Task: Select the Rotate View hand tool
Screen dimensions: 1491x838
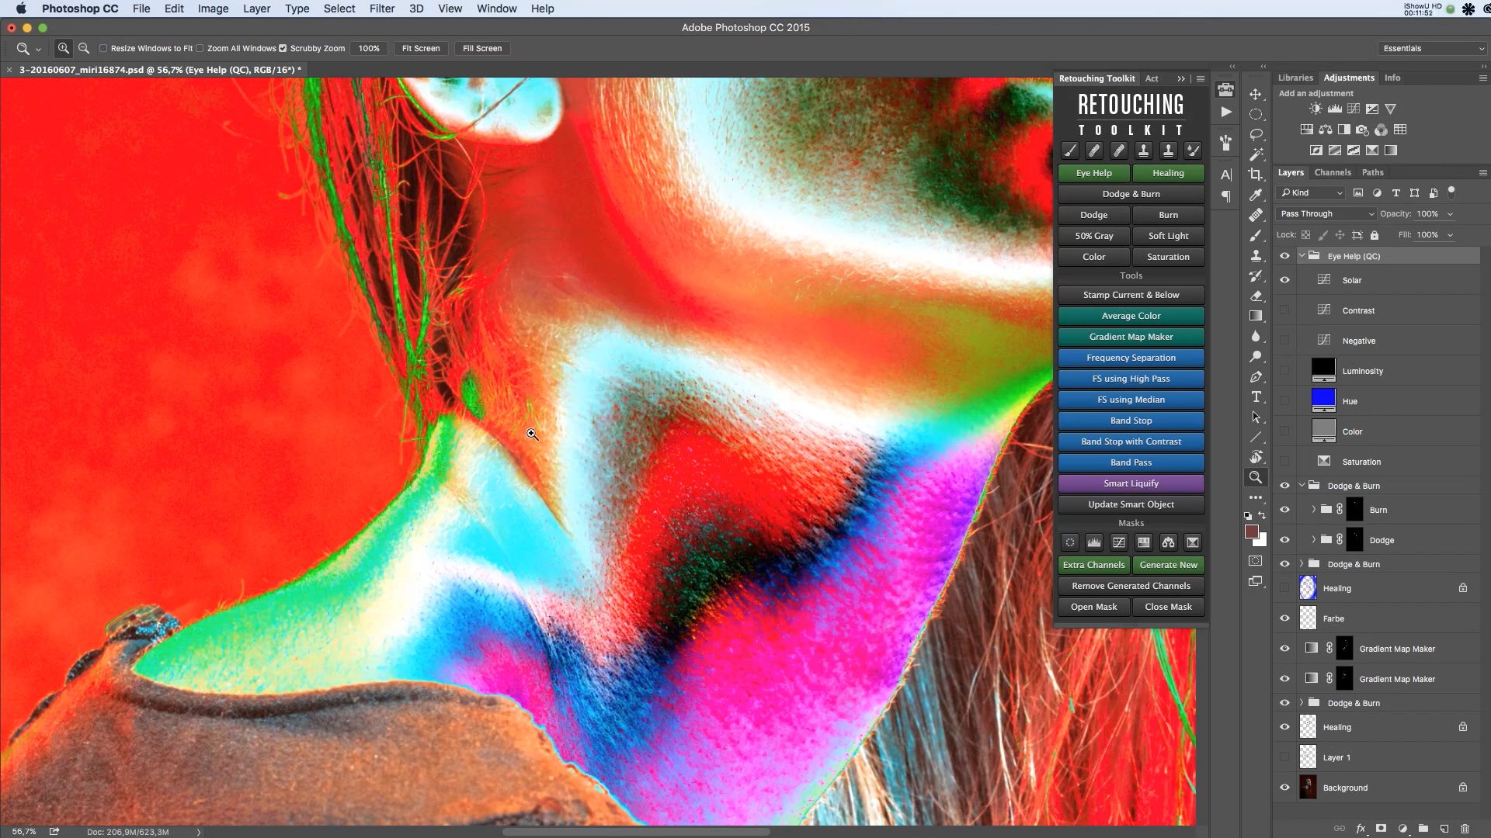Action: 1256,457
